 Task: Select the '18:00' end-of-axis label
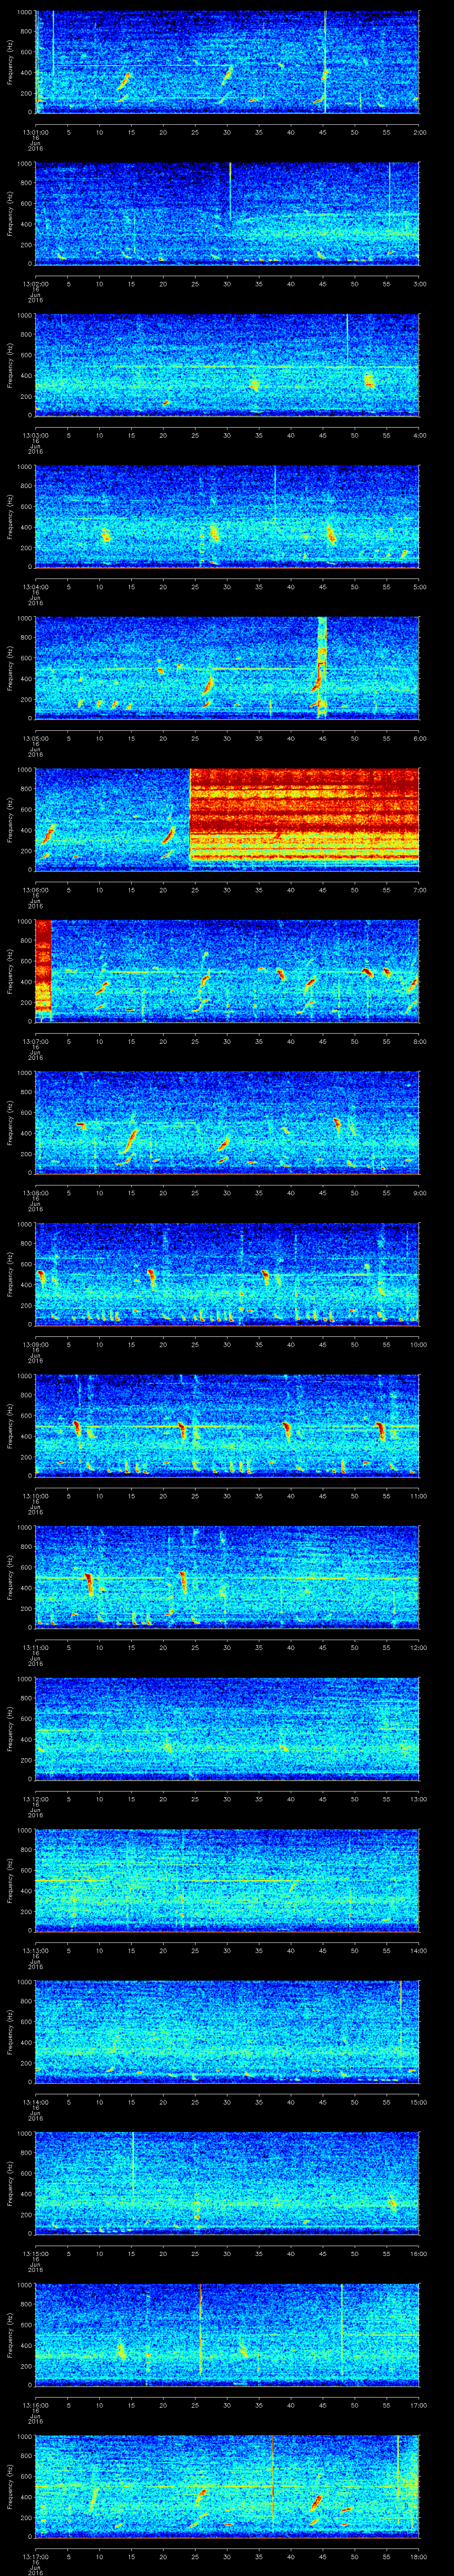click(x=418, y=2556)
